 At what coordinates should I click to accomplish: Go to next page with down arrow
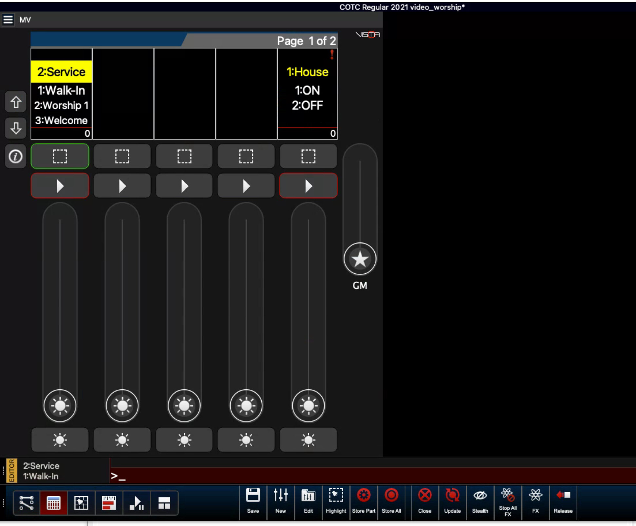[x=15, y=128]
